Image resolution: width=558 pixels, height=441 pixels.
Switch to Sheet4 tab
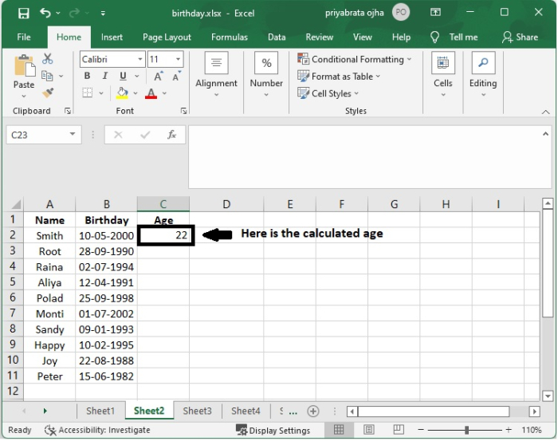tap(246, 411)
